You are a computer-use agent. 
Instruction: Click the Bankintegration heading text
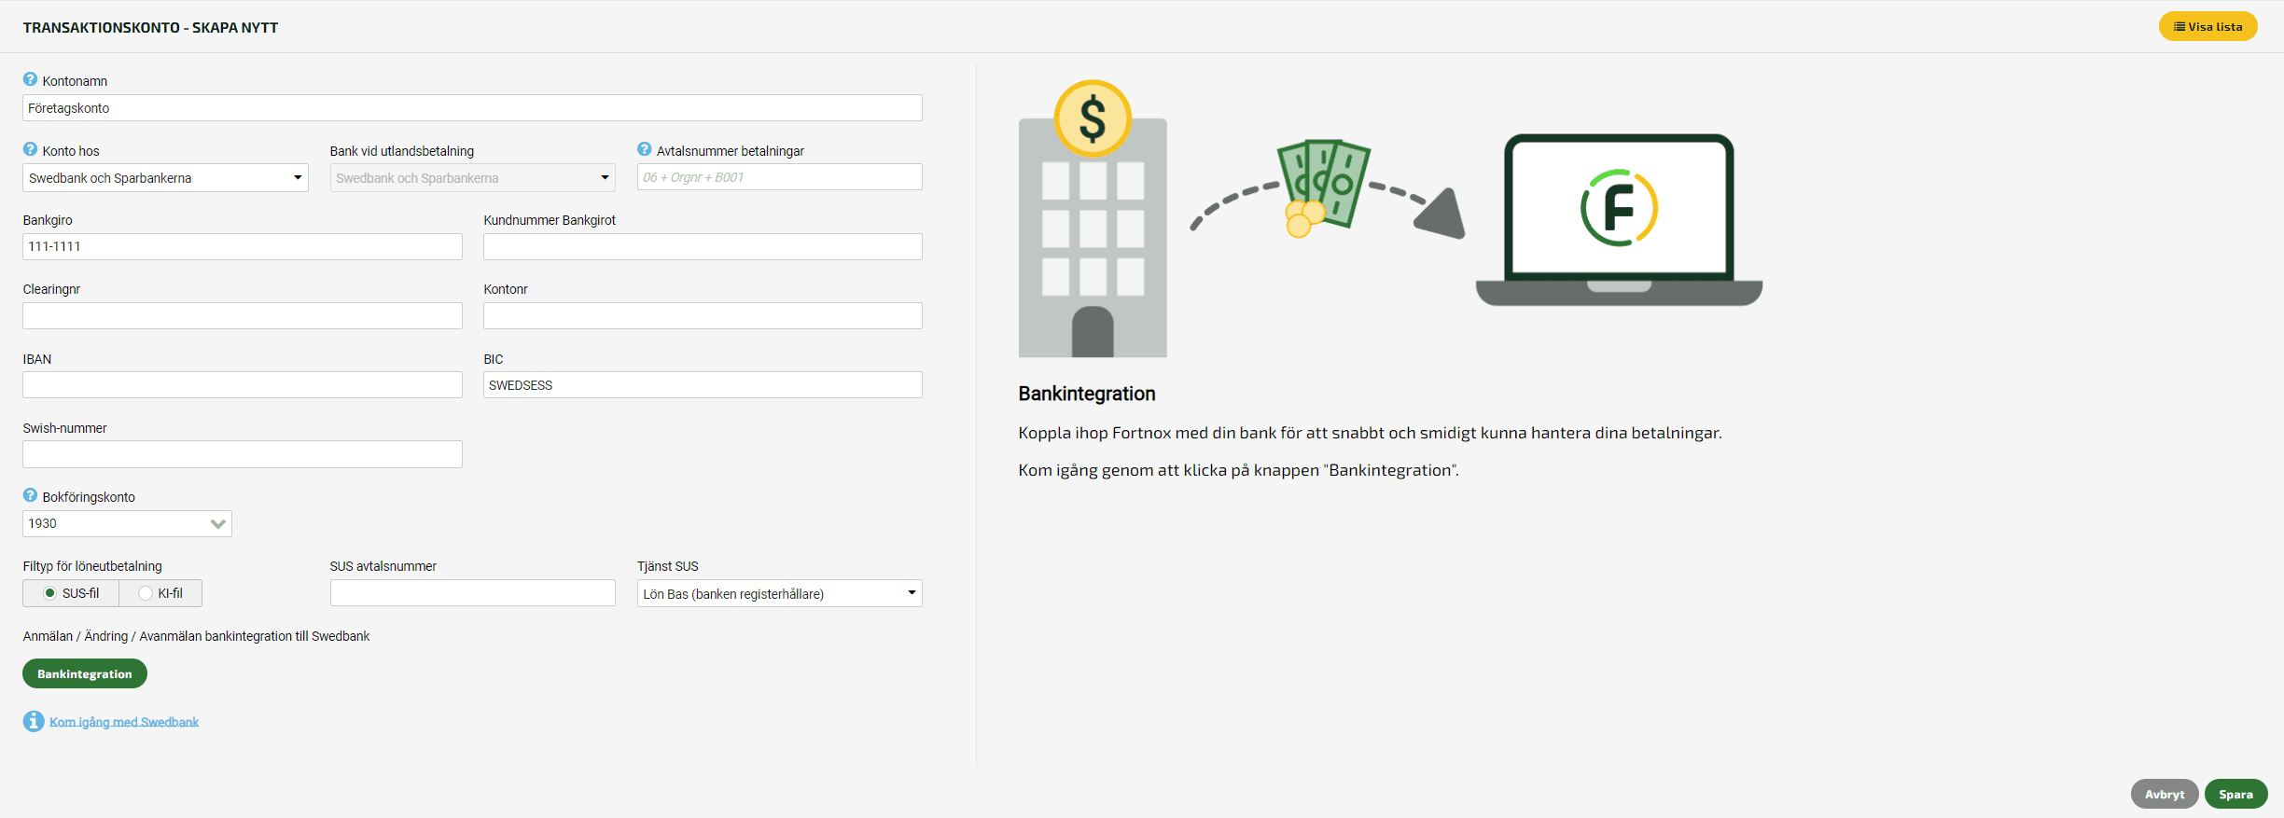[1087, 394]
